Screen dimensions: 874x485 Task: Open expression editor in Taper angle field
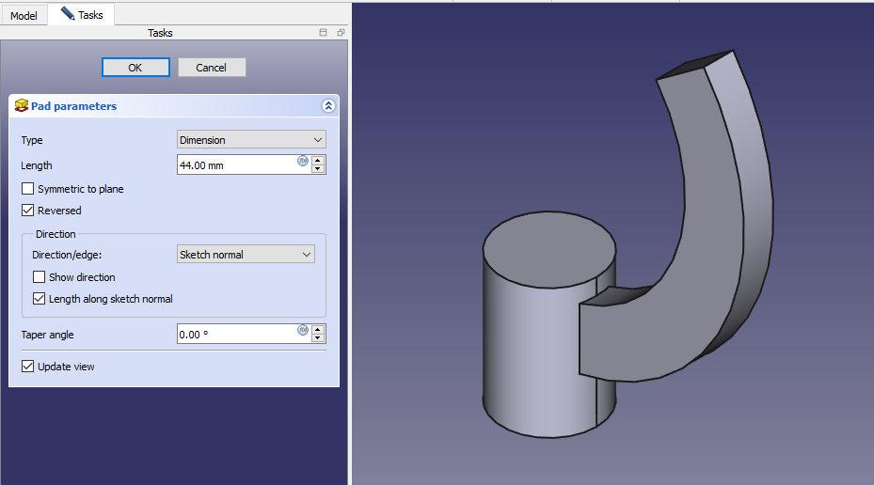303,330
